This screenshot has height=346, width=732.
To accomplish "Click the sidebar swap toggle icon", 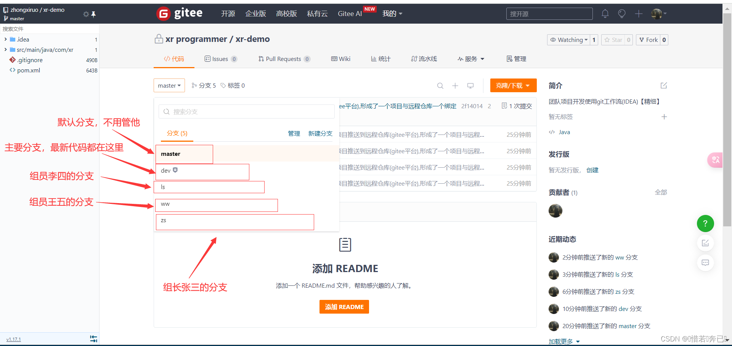I will [93, 339].
